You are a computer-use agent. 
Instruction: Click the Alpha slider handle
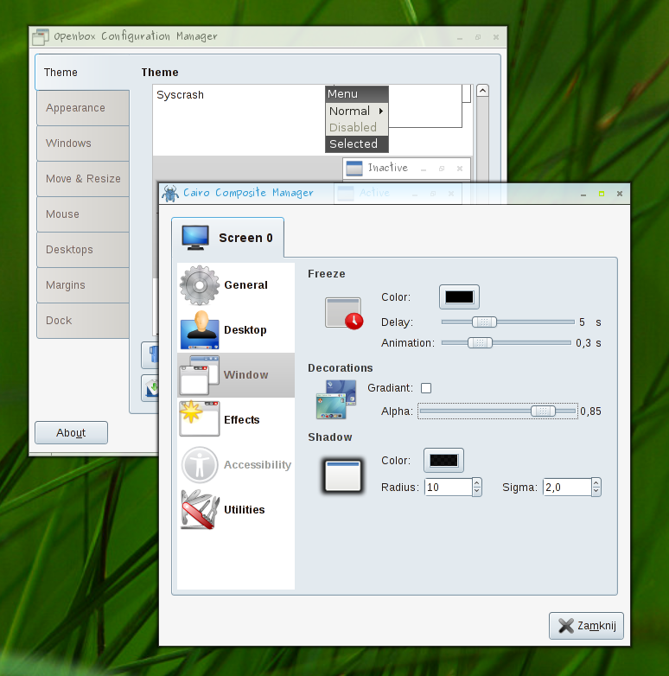coord(543,411)
